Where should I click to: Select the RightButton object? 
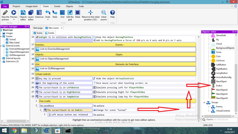point(222,69)
